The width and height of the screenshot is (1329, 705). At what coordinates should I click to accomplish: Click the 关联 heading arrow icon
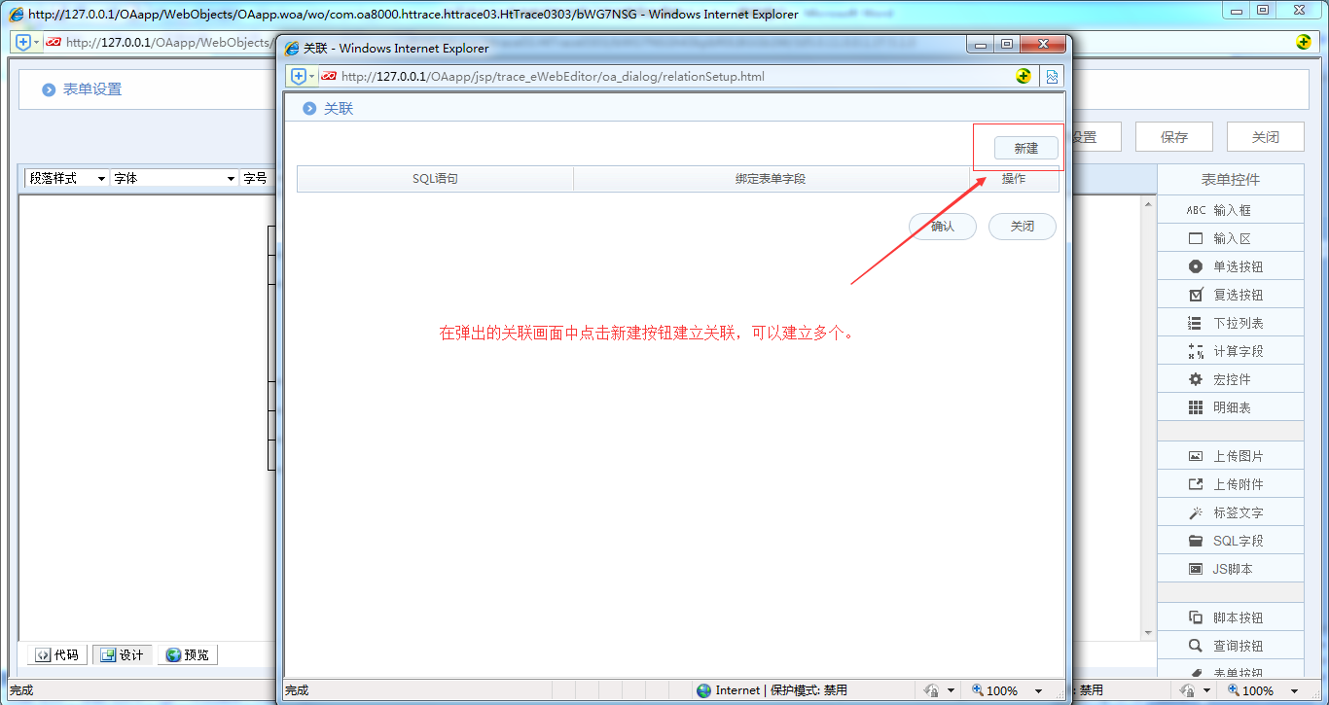[x=309, y=109]
